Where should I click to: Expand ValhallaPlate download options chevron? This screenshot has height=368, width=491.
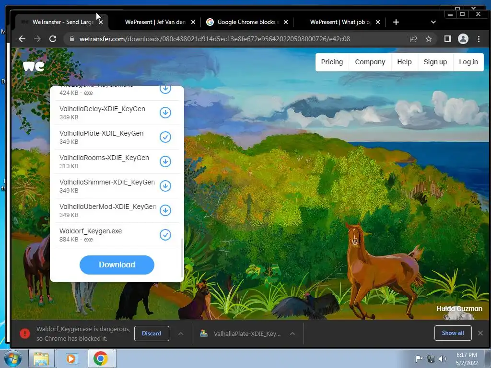pos(292,333)
